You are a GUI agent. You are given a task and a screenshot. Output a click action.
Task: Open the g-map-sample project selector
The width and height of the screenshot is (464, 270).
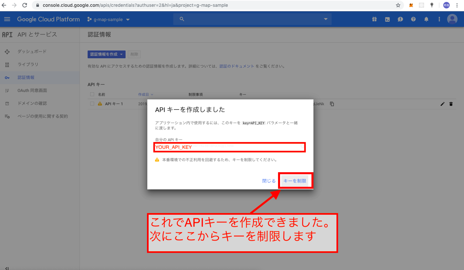pos(108,19)
